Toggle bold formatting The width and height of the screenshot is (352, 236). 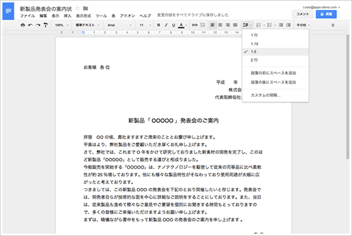158,25
